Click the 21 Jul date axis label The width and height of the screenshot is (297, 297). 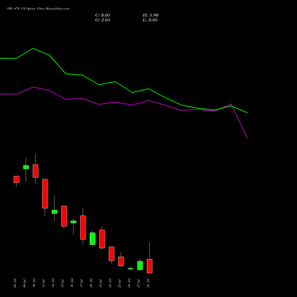(101, 283)
